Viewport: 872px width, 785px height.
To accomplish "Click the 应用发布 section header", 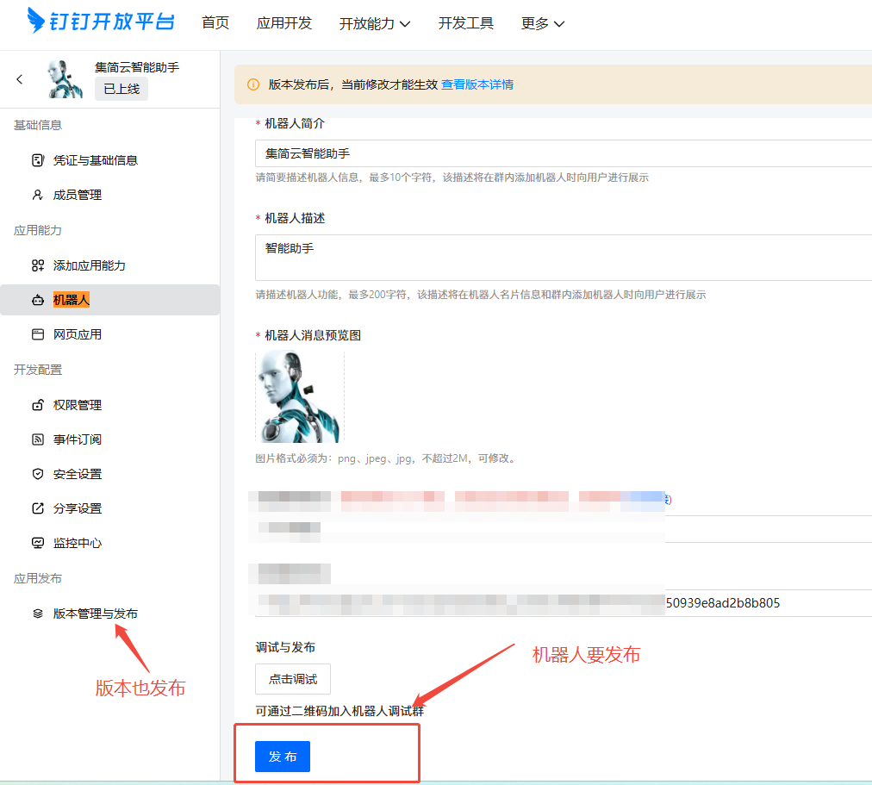I will [x=38, y=579].
